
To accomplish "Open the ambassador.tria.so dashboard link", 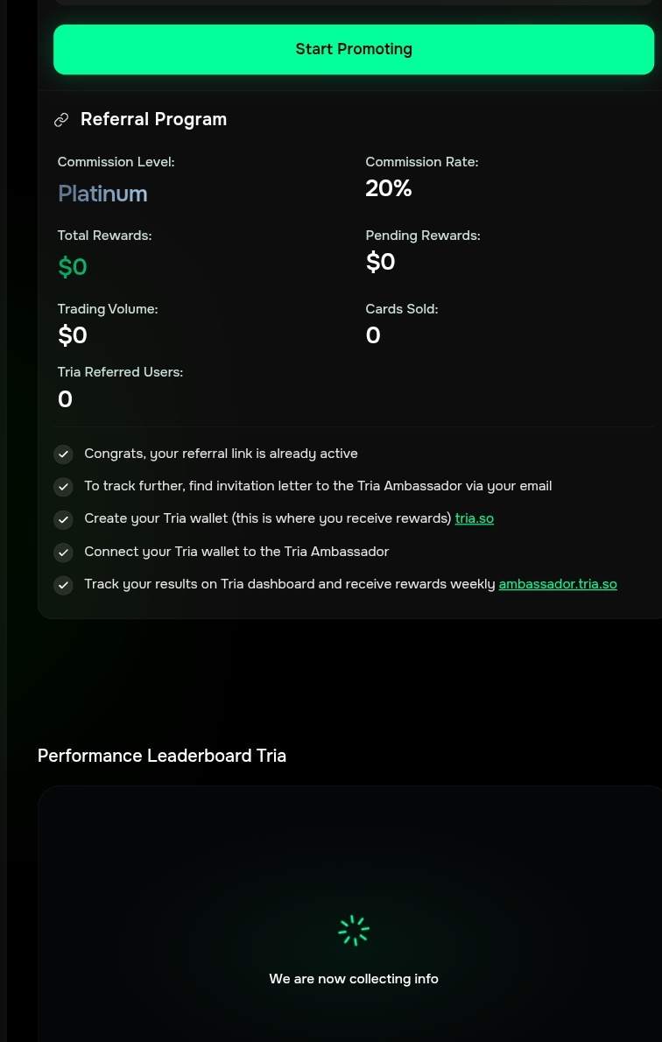I will pos(558,584).
